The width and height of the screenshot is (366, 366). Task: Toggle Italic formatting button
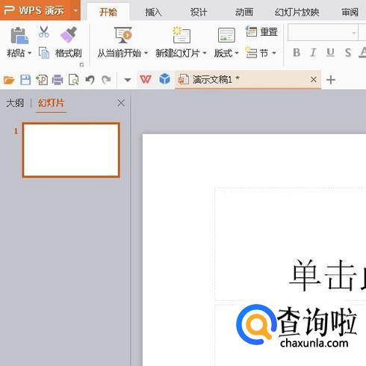[313, 52]
